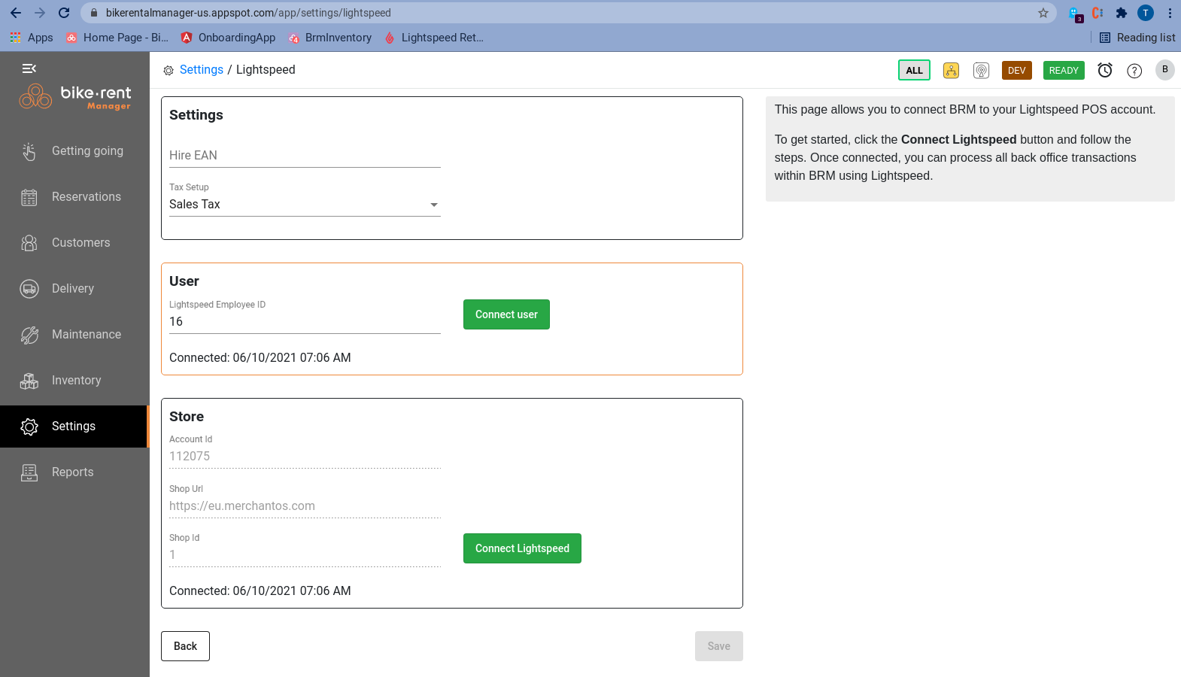Viewport: 1181px width, 677px height.
Task: Edit the Lightspeed Employee ID field
Action: (305, 322)
